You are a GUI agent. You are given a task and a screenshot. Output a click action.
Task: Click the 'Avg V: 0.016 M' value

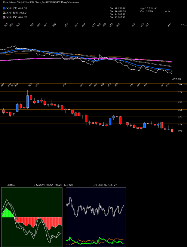pyautogui.click(x=148, y=8)
